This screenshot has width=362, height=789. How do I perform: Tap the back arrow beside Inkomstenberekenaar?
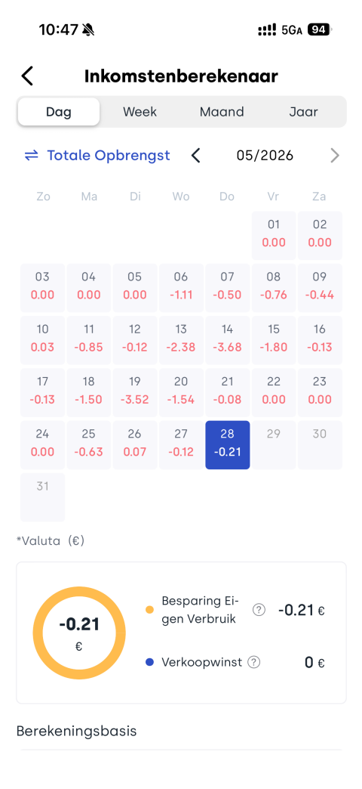[27, 76]
